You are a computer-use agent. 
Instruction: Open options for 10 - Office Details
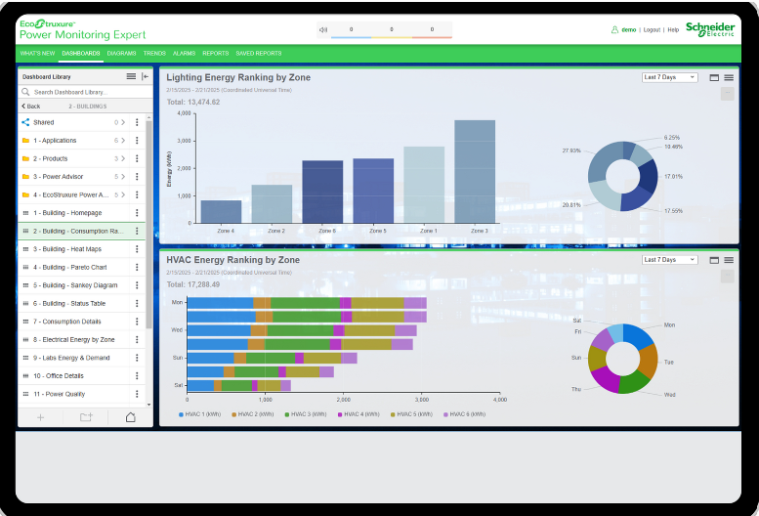[137, 376]
